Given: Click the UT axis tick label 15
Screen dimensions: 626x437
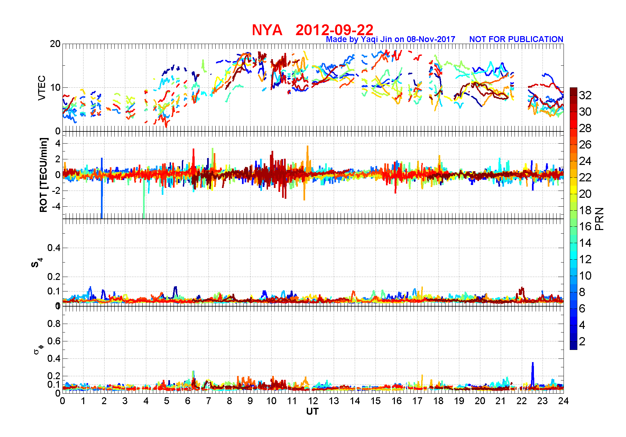Looking at the screenshot, I should coord(375,401).
